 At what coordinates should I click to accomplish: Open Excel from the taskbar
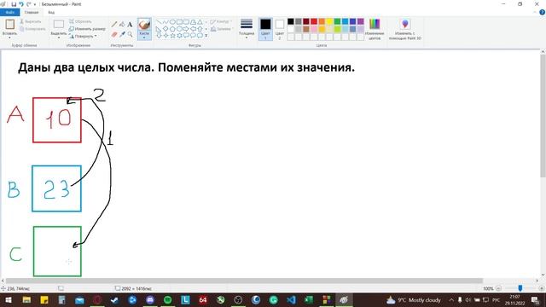point(309,299)
